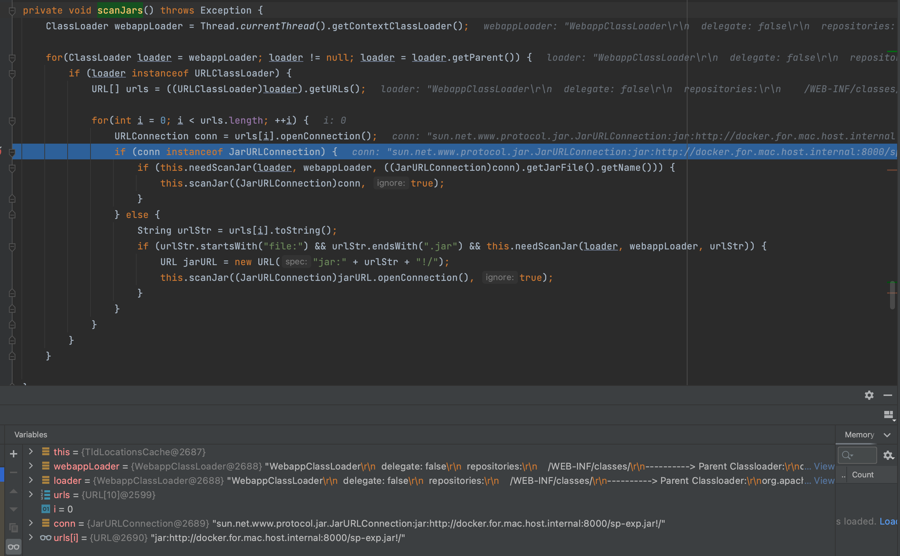Hide the debug panel with the minus icon
The image size is (900, 556).
(887, 395)
